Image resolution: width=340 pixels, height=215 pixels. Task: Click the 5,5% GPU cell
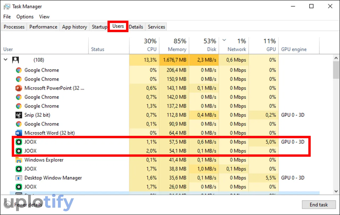(263, 178)
